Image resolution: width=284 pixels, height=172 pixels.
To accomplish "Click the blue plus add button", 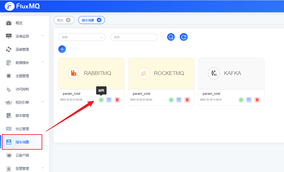I will point(62,49).
